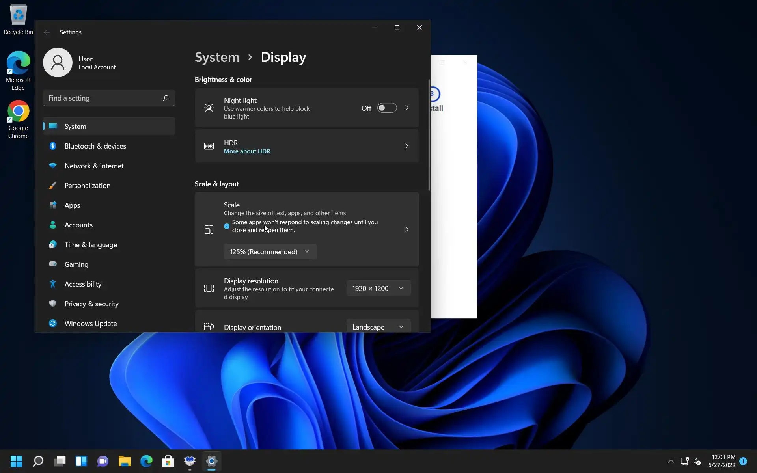Screen dimensions: 757x473
Task: Select Time & language in sidebar
Action: (x=91, y=244)
